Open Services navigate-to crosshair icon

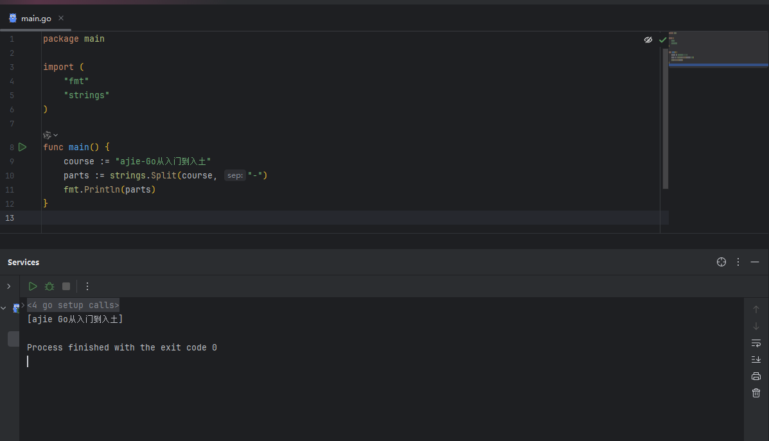(721, 262)
